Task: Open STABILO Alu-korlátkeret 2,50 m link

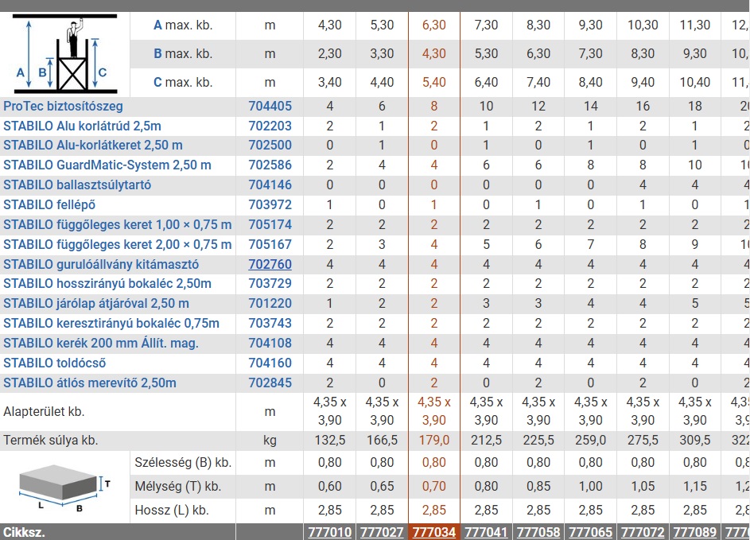Action: click(93, 146)
